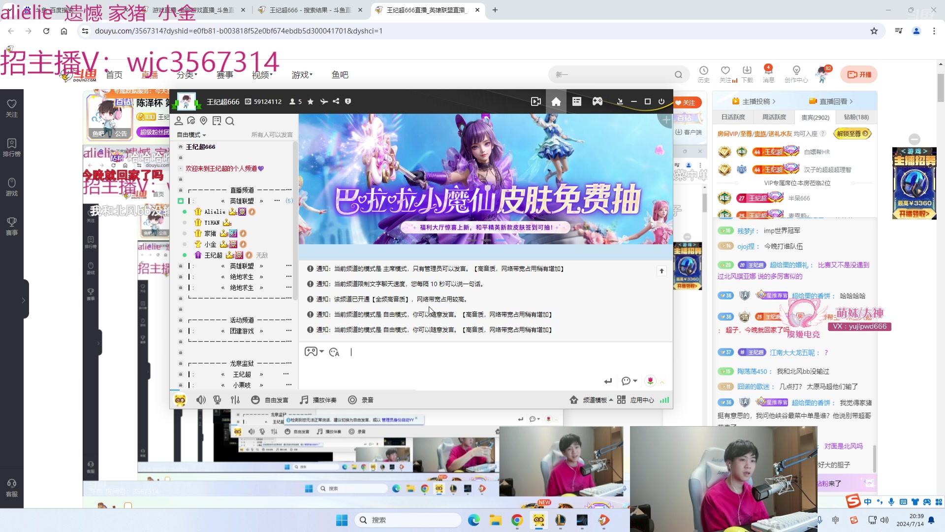Open the member list person icon
The image size is (945, 532).
(x=179, y=121)
